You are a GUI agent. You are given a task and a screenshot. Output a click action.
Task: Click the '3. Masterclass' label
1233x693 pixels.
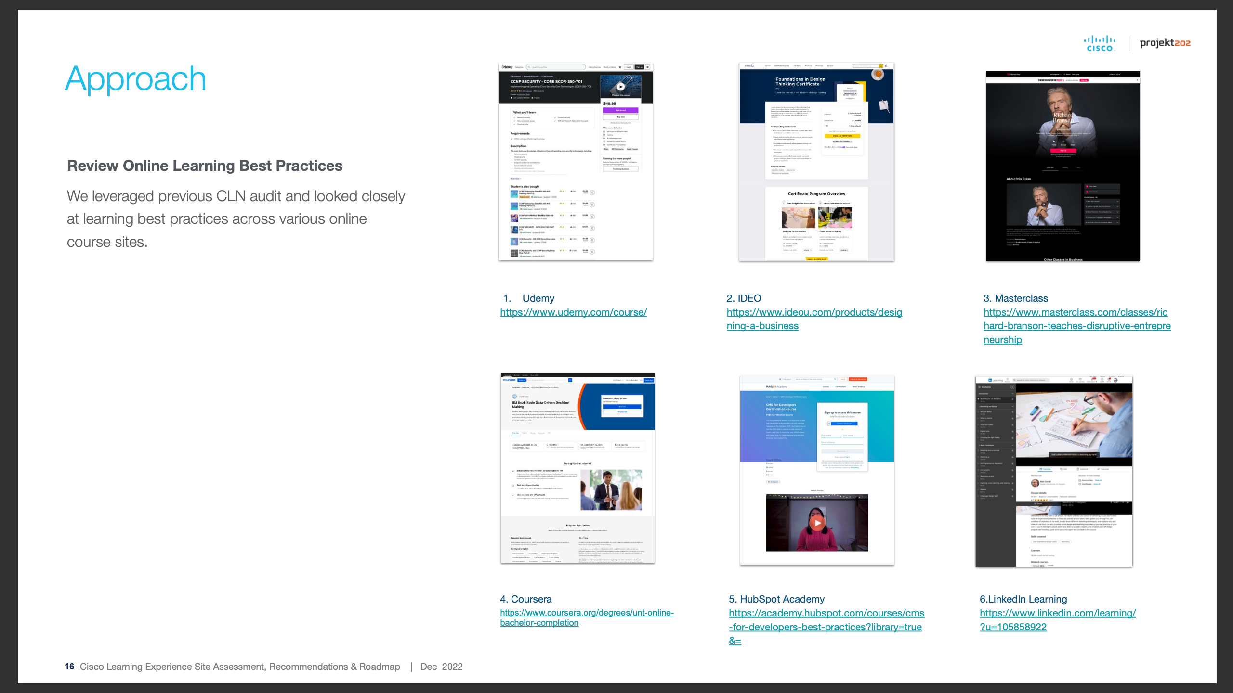[1015, 298]
